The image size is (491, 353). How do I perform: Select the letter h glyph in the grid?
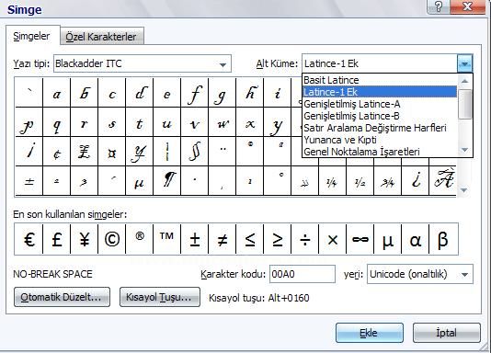click(249, 93)
